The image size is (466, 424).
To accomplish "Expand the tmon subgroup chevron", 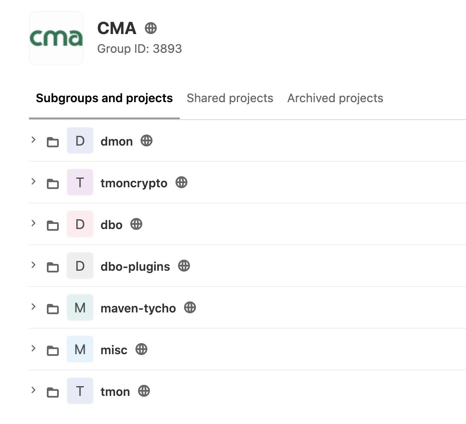I will click(x=34, y=390).
